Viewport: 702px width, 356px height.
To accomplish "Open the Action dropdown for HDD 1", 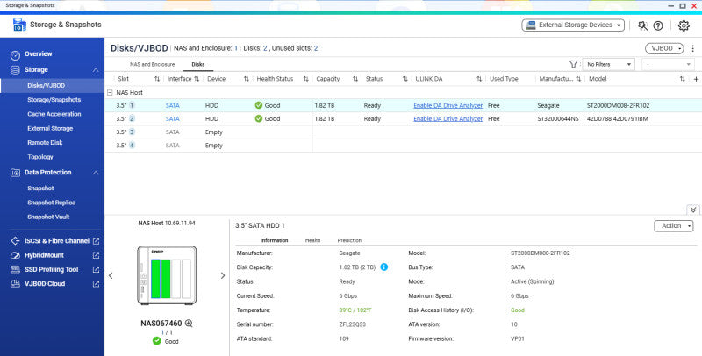I will click(x=673, y=226).
